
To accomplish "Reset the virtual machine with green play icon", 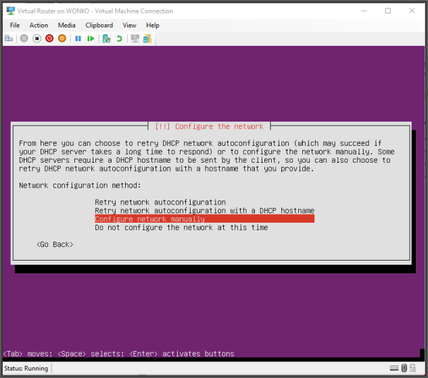I will coord(91,38).
